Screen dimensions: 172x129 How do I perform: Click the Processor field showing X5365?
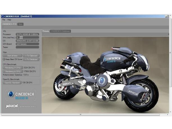(28, 34)
